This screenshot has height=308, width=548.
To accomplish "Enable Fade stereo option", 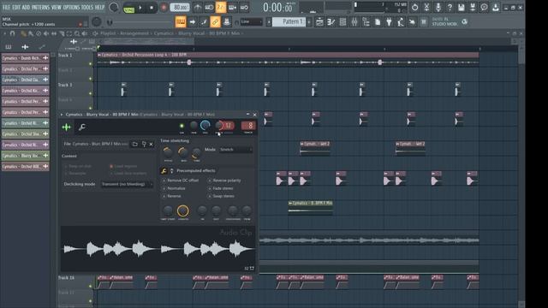I will click(221, 188).
